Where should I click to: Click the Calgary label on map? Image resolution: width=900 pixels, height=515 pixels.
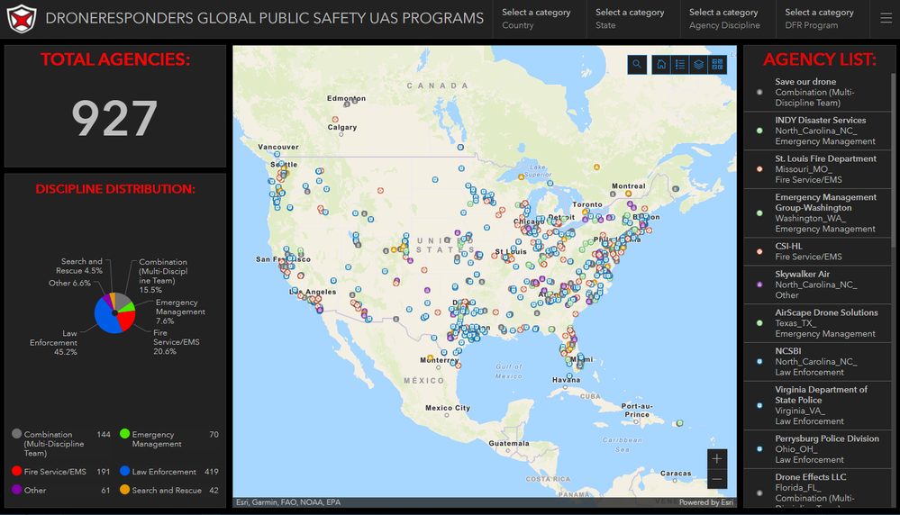pos(342,127)
